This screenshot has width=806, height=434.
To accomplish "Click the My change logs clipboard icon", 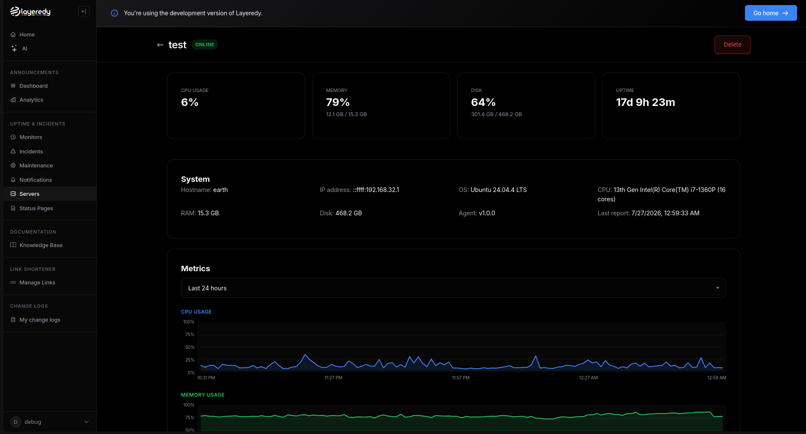I will 13,320.
